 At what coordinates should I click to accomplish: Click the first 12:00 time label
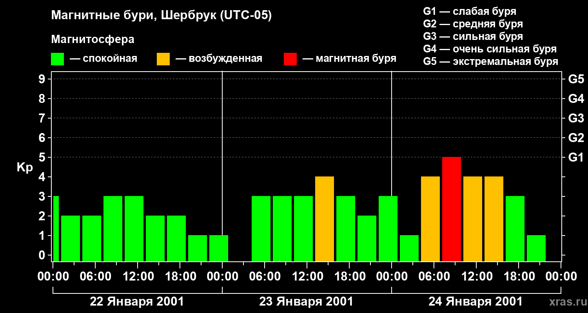(138, 276)
